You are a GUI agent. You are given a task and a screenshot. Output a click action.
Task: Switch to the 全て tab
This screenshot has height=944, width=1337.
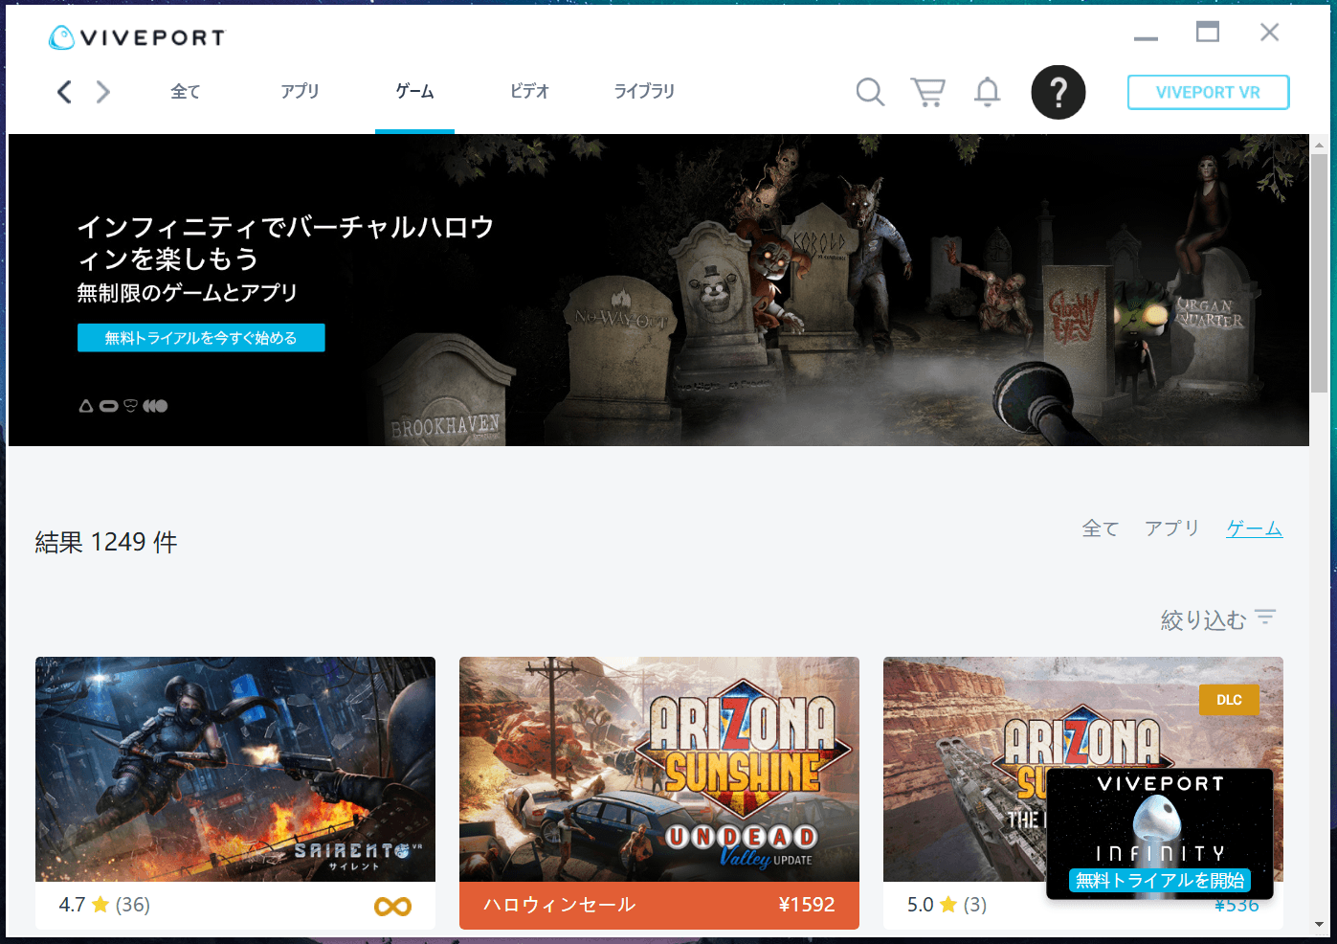click(186, 92)
